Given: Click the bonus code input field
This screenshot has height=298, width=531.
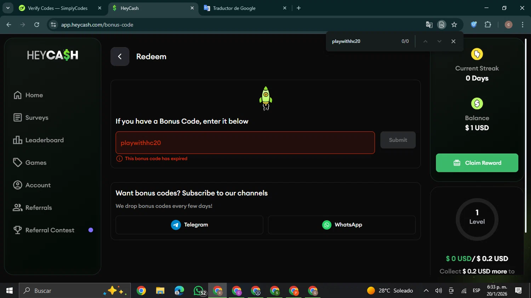Looking at the screenshot, I should (245, 143).
